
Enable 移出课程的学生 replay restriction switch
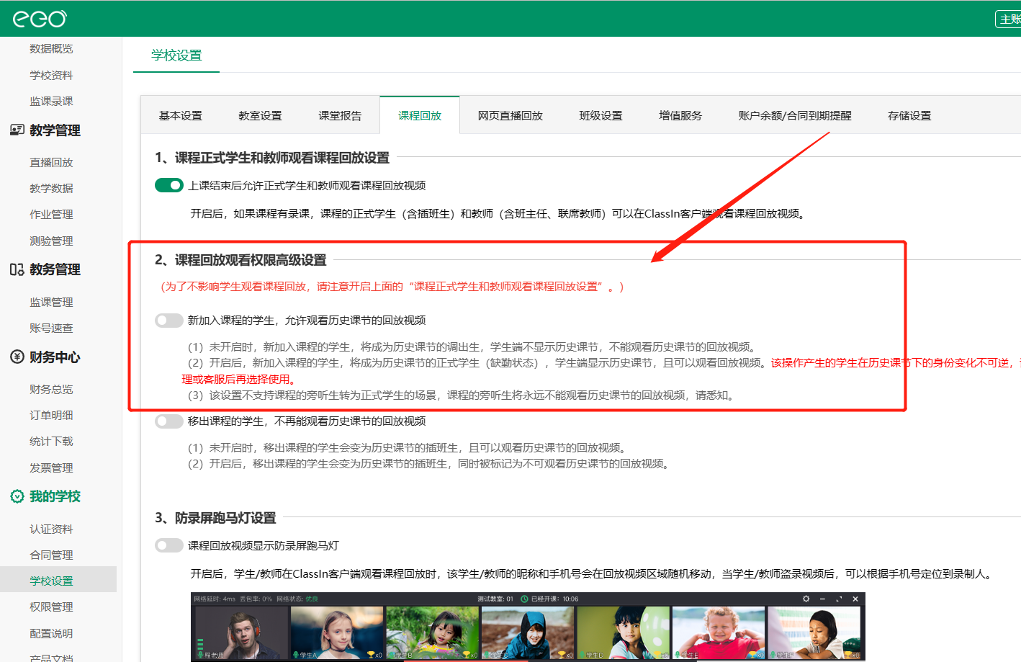click(x=169, y=421)
